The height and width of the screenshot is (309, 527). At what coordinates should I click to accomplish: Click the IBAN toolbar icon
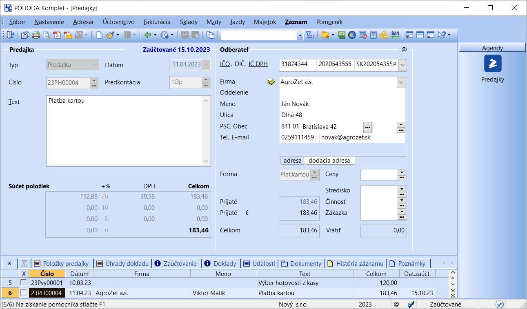(395, 35)
